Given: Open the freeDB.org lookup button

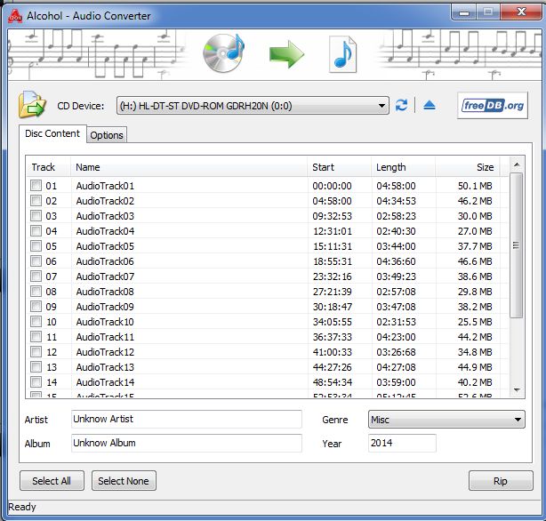Looking at the screenshot, I should coord(493,106).
